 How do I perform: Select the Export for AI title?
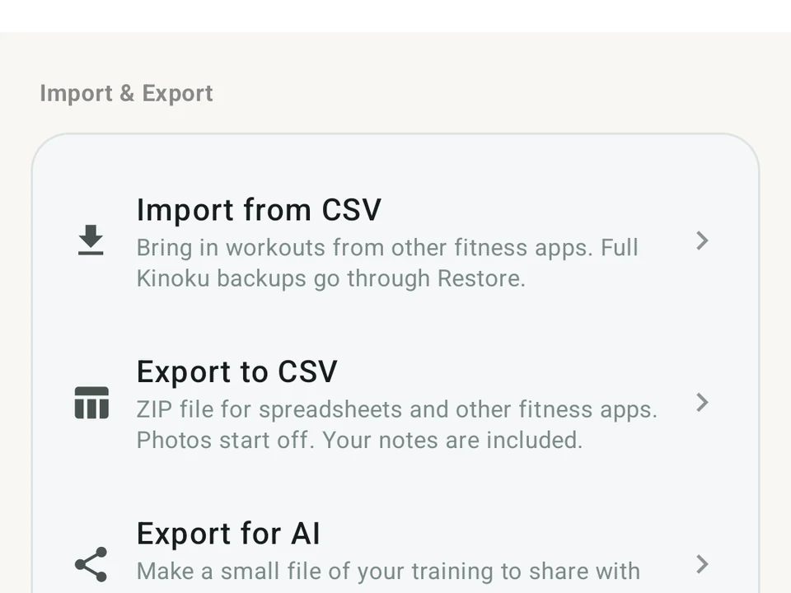pyautogui.click(x=228, y=534)
